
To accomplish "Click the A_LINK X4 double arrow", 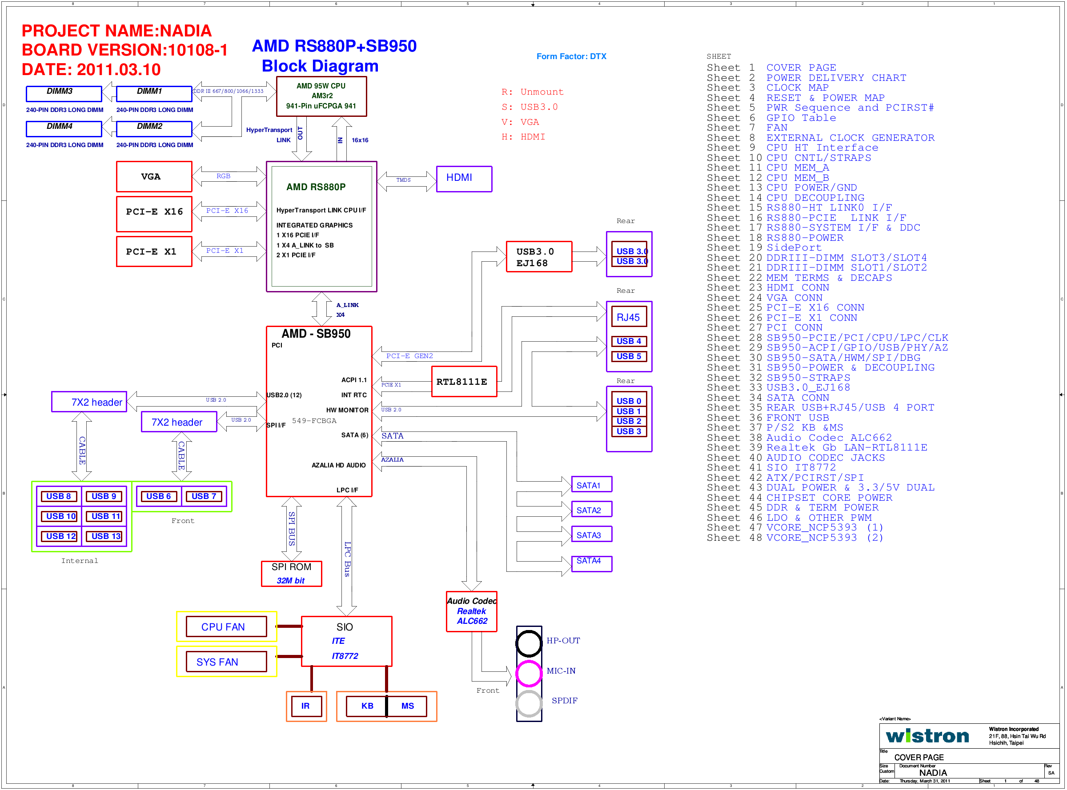I will pos(321,309).
